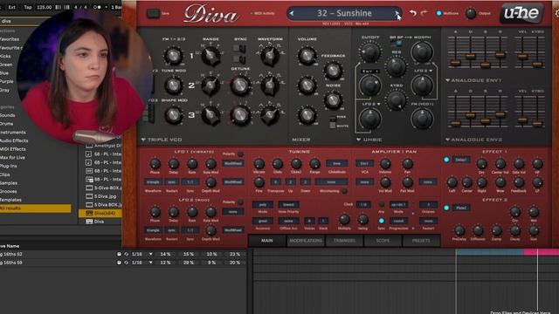Toggle Effect 1 Delay on/off light

click(x=446, y=160)
